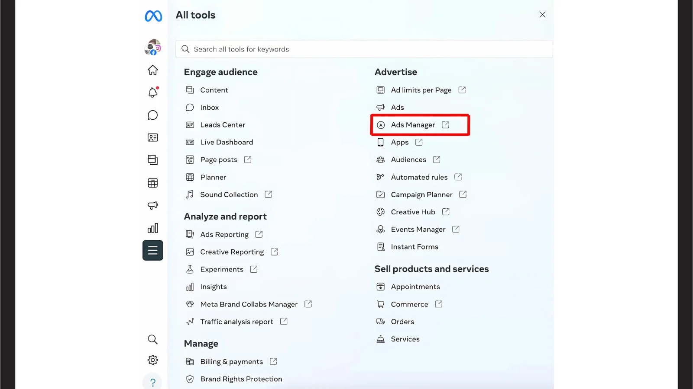Open the Inbox chat bubble sidebar icon

click(152, 115)
